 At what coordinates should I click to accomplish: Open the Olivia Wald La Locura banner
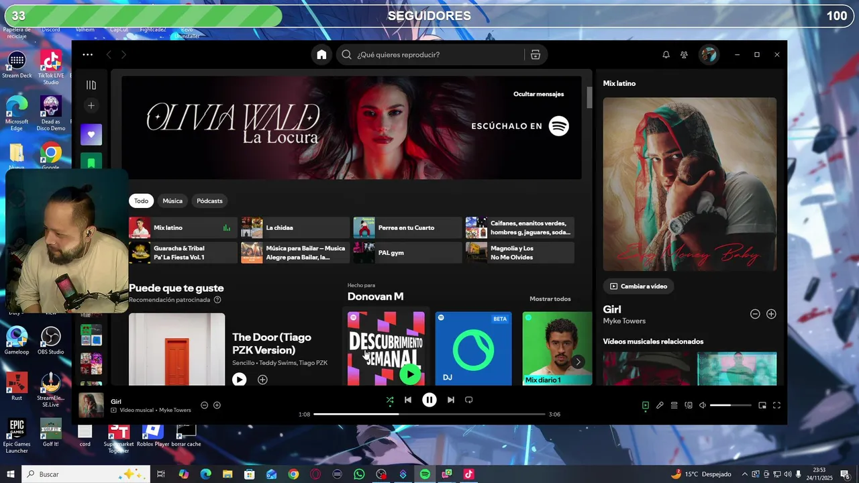[351, 127]
